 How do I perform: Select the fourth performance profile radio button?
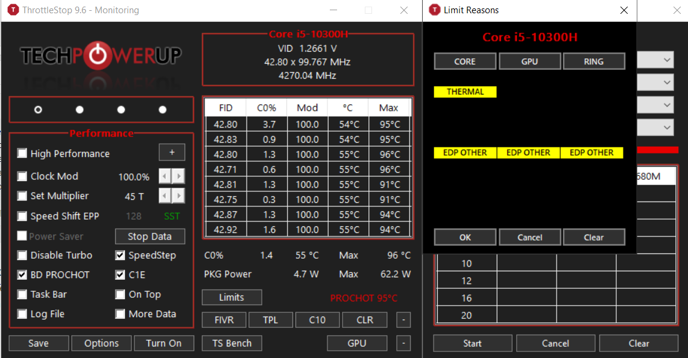click(162, 110)
